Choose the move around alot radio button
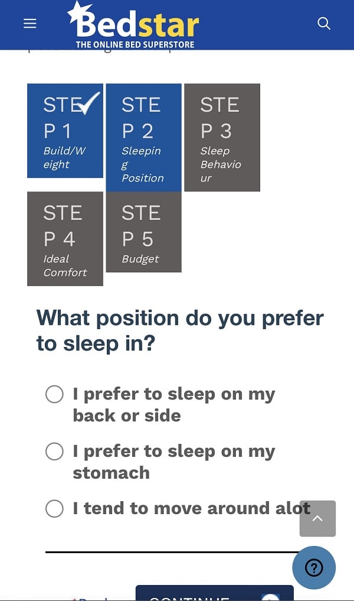The height and width of the screenshot is (601, 354). [54, 509]
